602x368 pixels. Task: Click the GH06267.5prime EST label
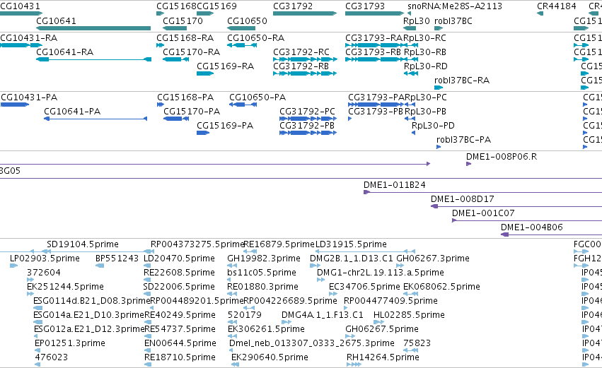(x=381, y=329)
